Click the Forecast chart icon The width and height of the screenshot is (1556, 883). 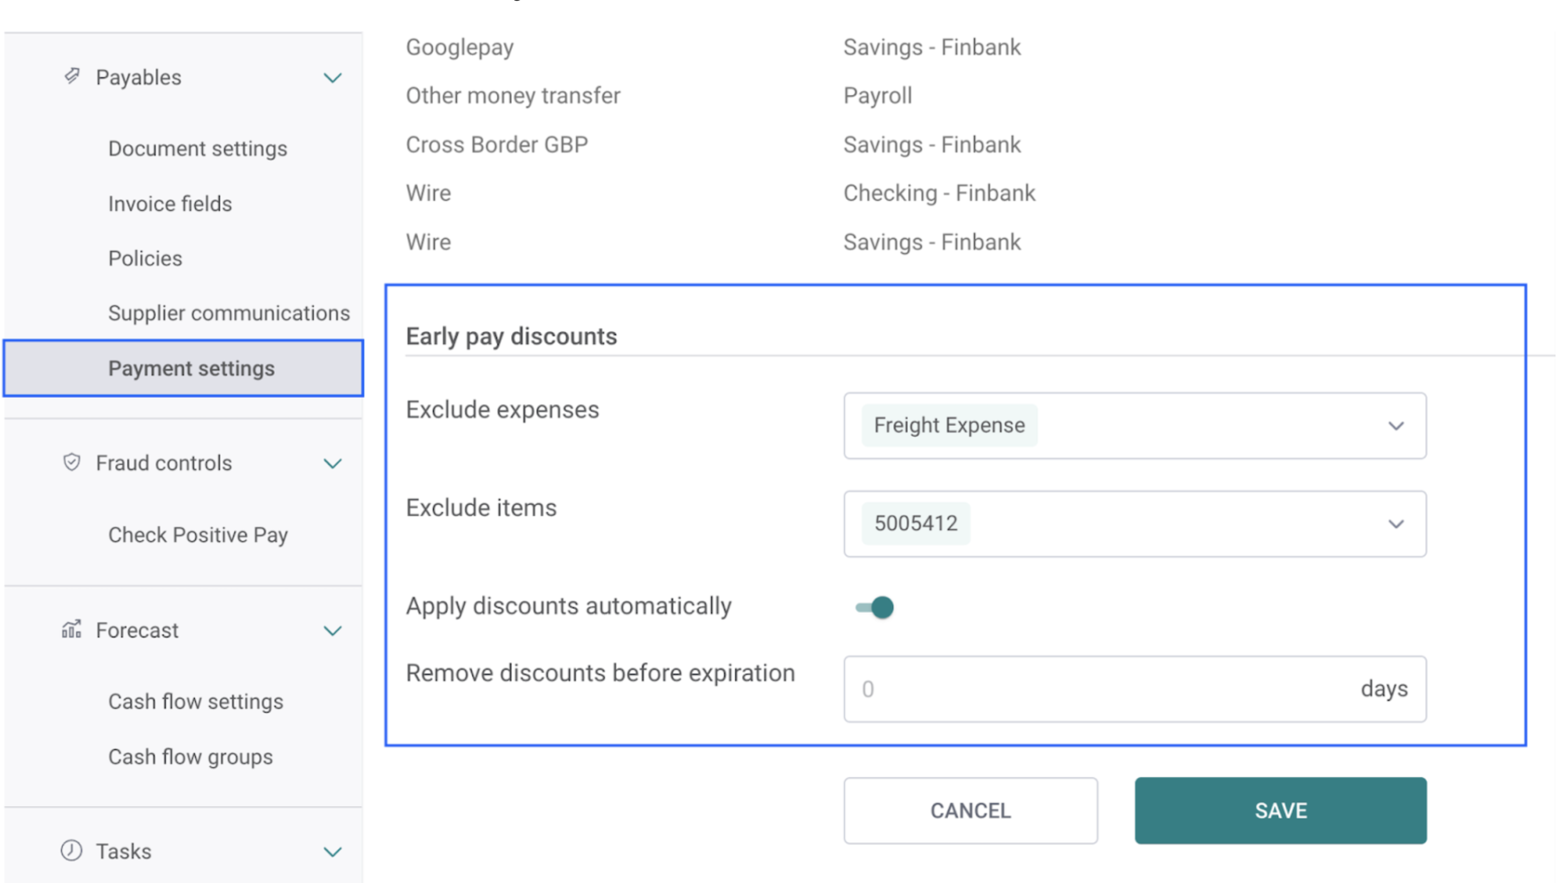point(72,629)
